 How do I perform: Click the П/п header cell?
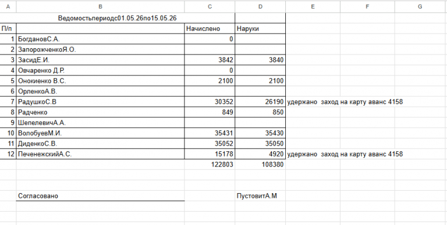click(8, 28)
